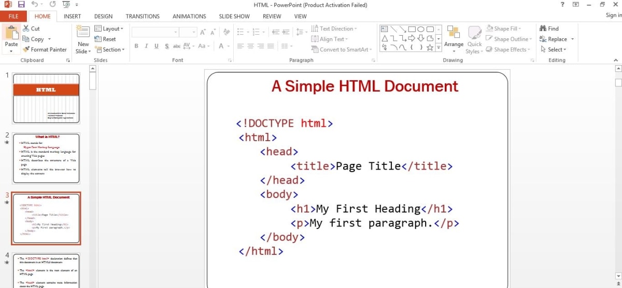Activate the Format Painter brush
The height and width of the screenshot is (288, 622).
(45, 50)
